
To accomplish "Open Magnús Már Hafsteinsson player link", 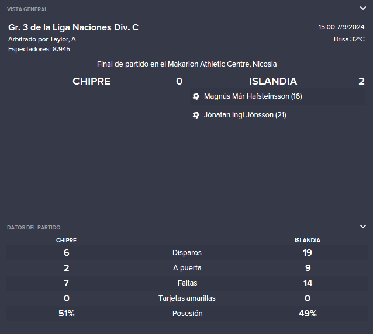I will [253, 96].
